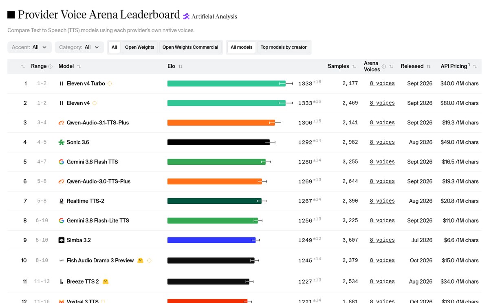The height and width of the screenshot is (303, 489).
Task: Click the blue Elo bar for Simba 3.2
Action: (x=211, y=240)
